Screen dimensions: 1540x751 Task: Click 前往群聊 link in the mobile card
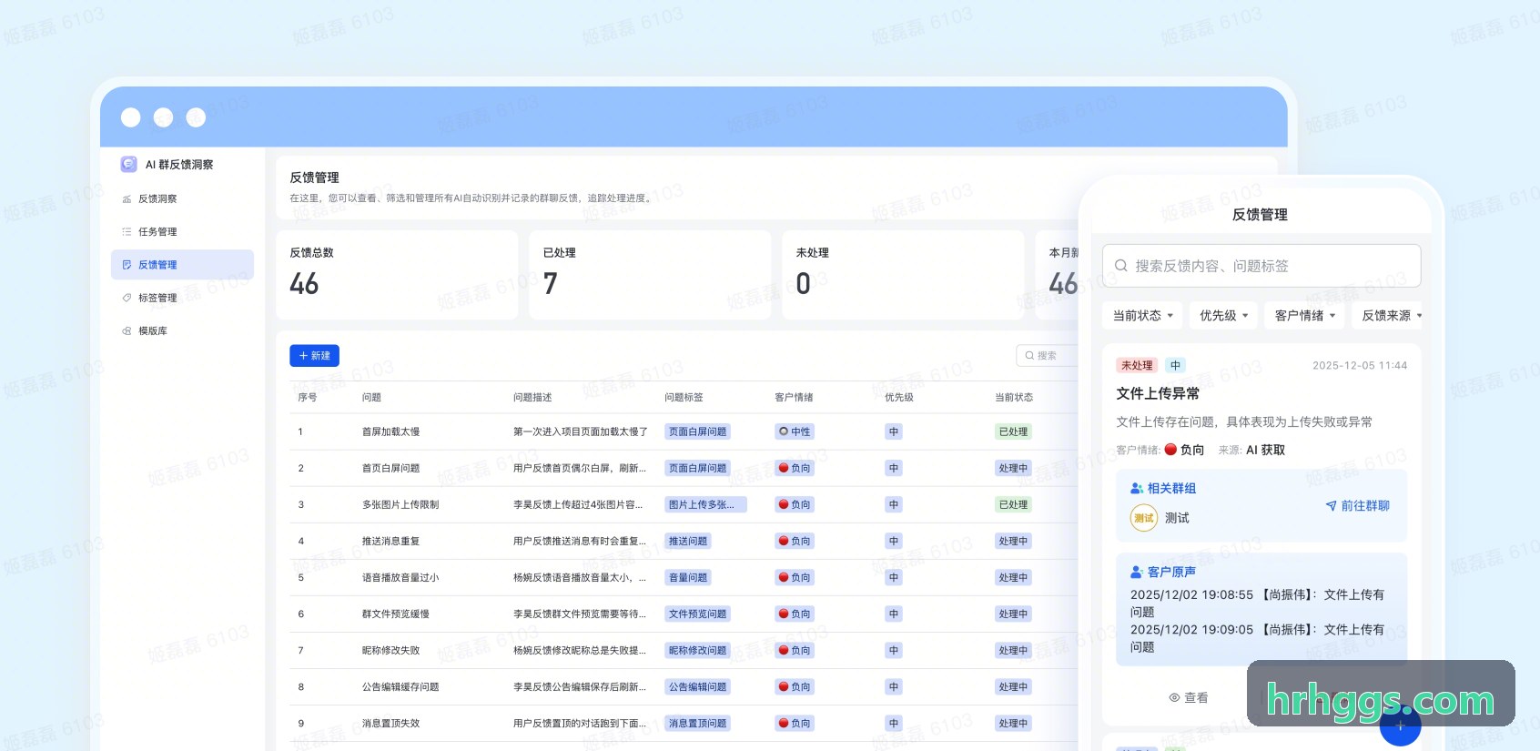(1357, 505)
